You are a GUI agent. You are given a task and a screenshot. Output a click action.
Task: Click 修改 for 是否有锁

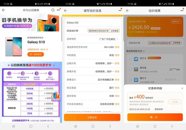[x=117, y=96]
